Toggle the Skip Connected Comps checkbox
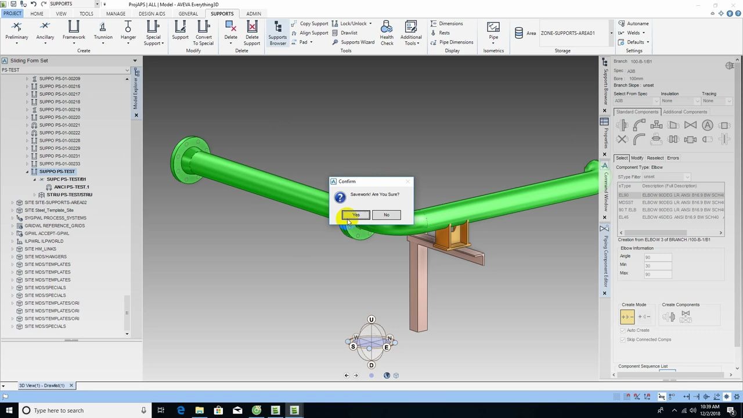743x418 pixels. (623, 340)
